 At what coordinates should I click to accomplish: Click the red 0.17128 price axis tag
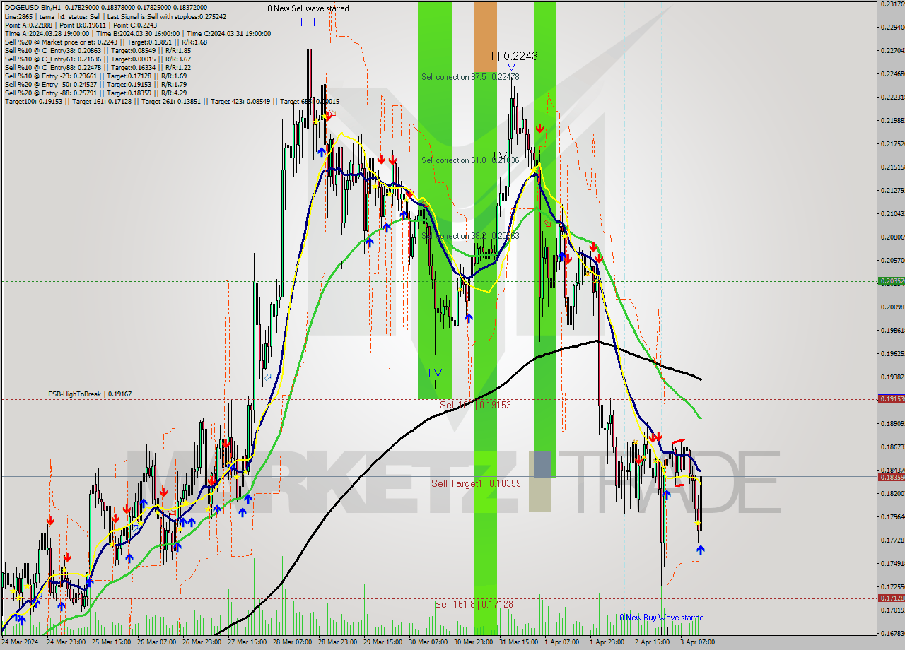coord(891,598)
